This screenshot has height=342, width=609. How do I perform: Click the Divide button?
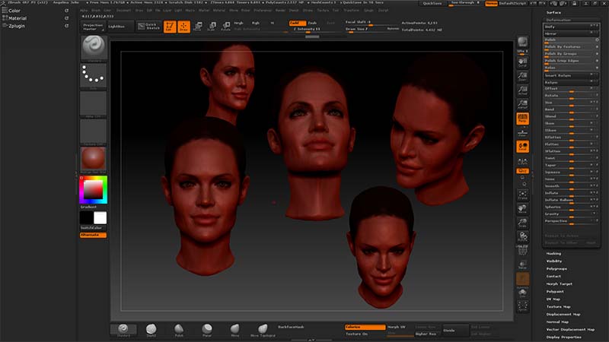point(455,331)
